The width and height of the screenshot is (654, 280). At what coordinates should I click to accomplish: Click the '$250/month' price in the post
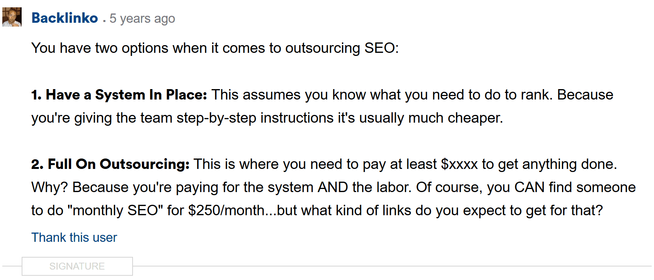[x=226, y=211]
